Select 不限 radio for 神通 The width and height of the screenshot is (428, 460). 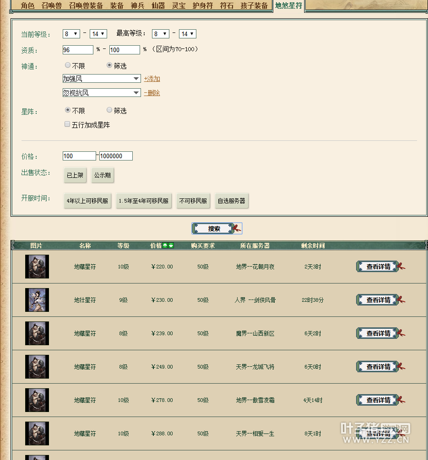coord(68,65)
